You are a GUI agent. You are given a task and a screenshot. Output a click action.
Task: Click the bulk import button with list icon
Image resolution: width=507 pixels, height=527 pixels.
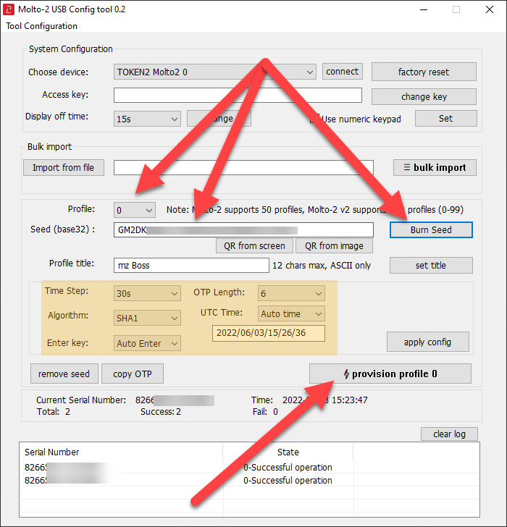coord(435,167)
